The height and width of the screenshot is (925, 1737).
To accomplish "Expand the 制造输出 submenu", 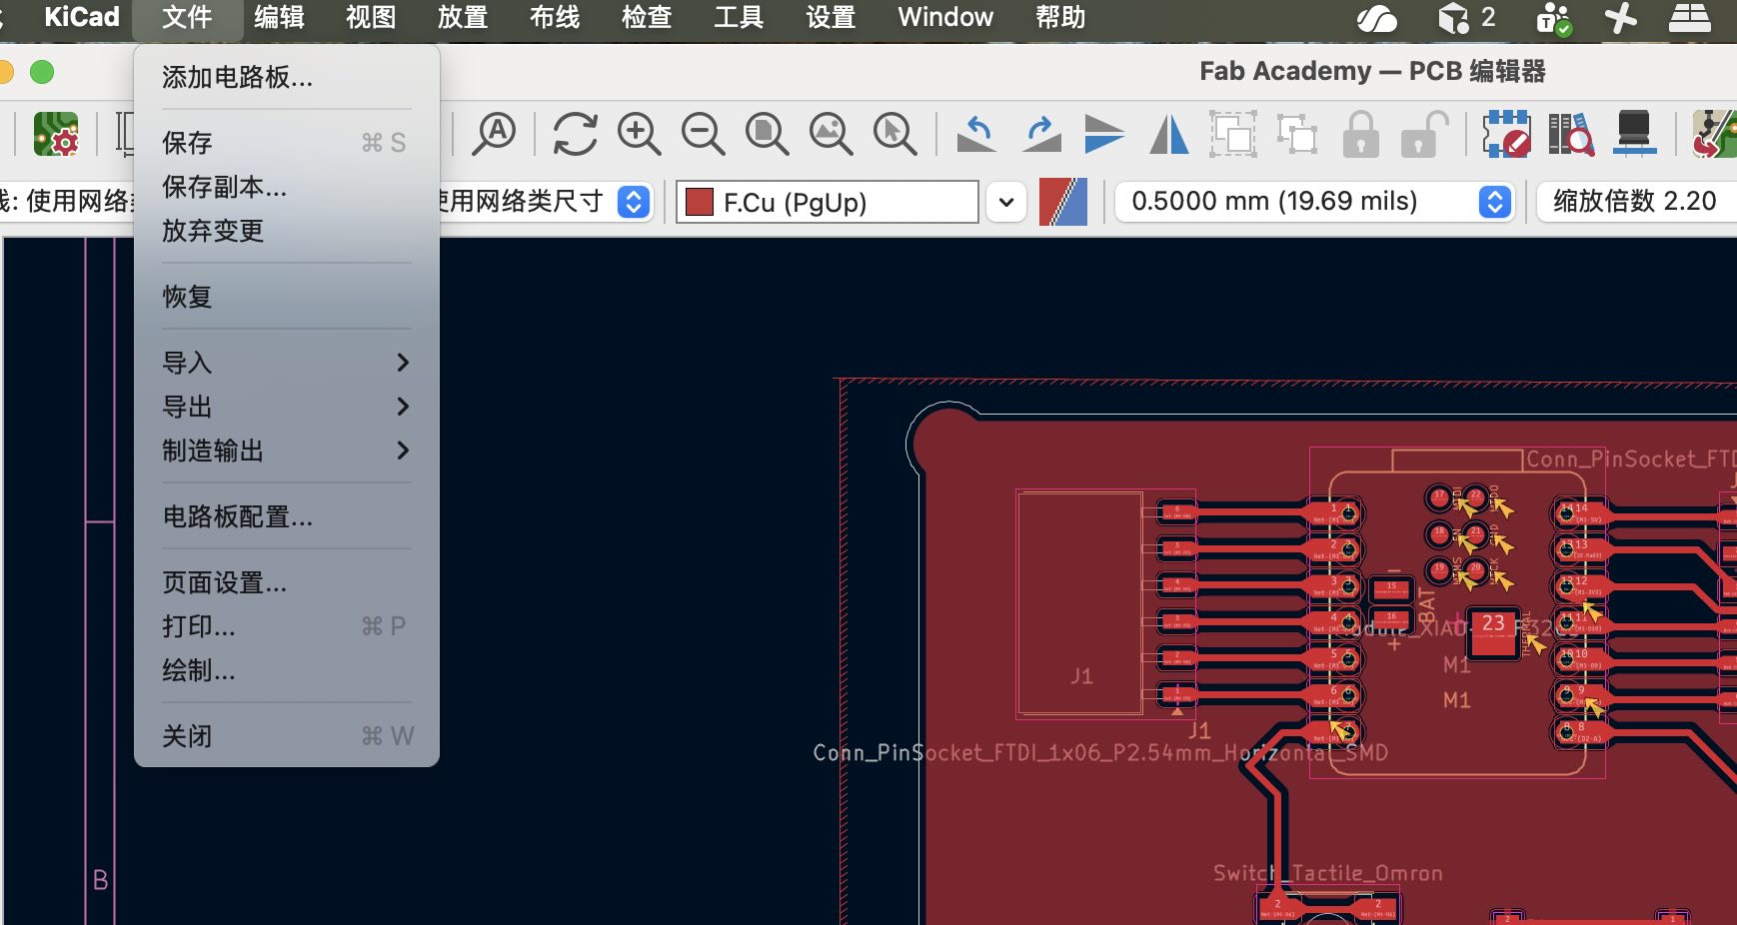I will point(287,451).
